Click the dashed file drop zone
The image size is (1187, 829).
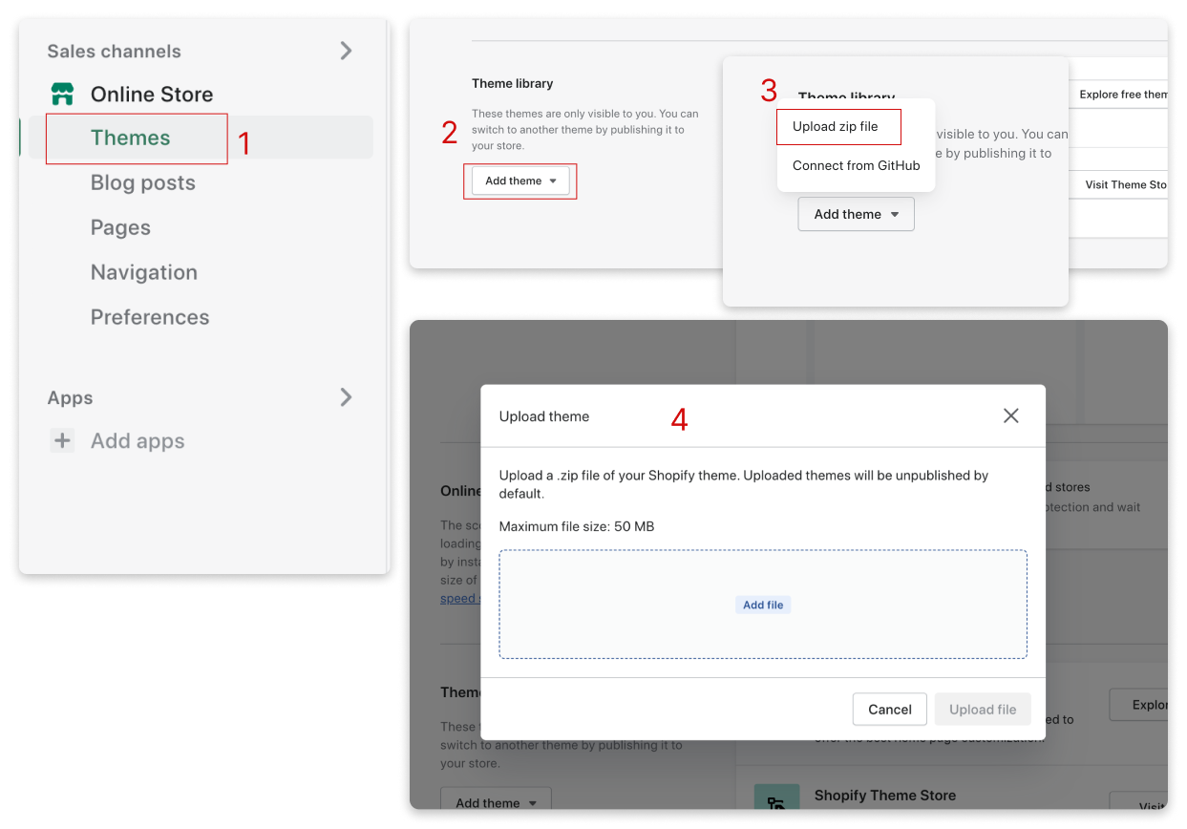pyautogui.click(x=763, y=604)
